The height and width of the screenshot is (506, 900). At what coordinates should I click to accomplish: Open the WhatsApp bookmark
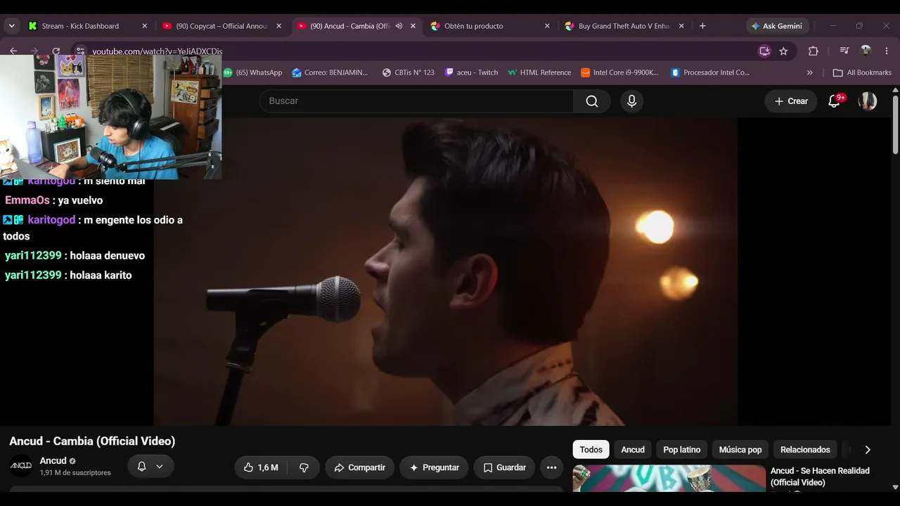tap(252, 72)
